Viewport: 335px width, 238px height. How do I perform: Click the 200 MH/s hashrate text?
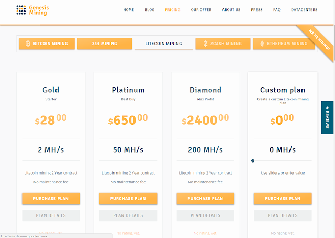click(x=205, y=149)
